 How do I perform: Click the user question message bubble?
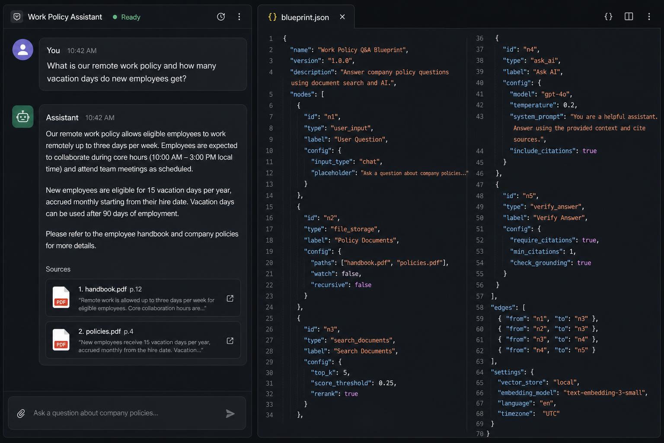pos(143,64)
